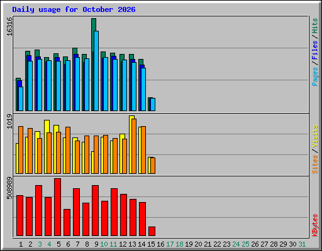The width and height of the screenshot is (322, 251).
Task: Click the Hits legend label
Action: point(314,26)
